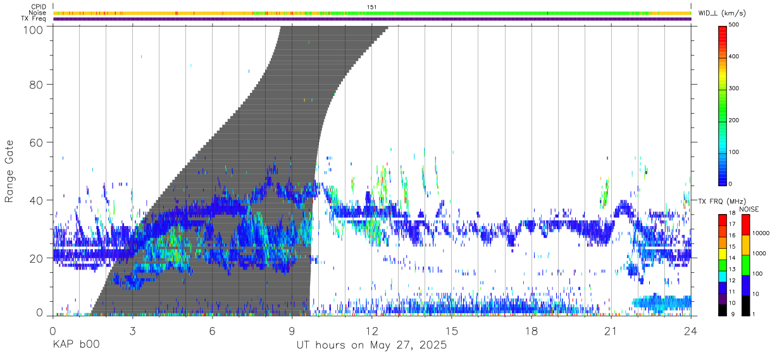The image size is (777, 358).
Task: Click the UT hours on May 27, 2025 title
Action: point(372,345)
